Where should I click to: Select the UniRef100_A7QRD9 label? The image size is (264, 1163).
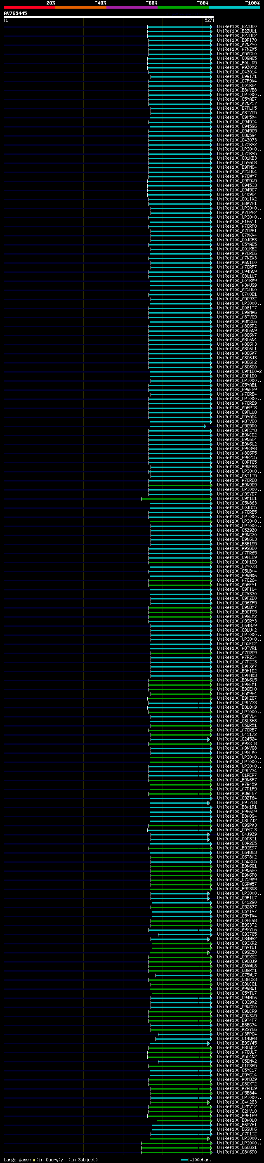pos(236,653)
